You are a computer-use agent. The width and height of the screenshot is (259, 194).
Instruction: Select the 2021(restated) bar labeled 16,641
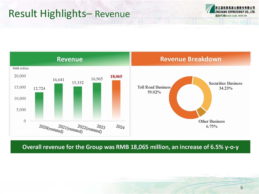(58, 102)
